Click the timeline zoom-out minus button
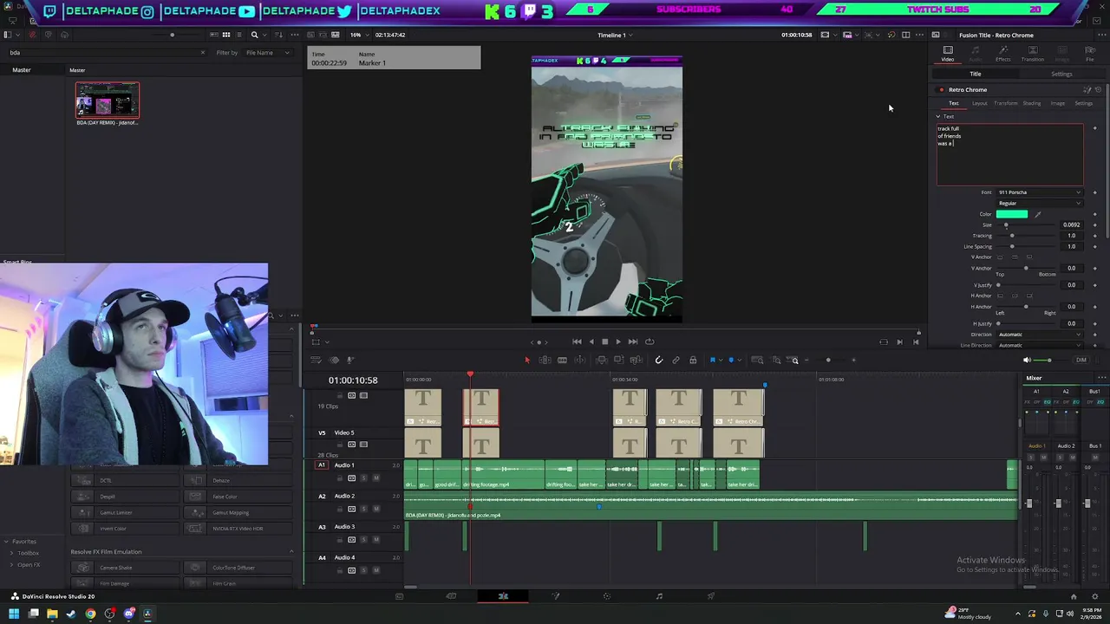 pyautogui.click(x=806, y=360)
